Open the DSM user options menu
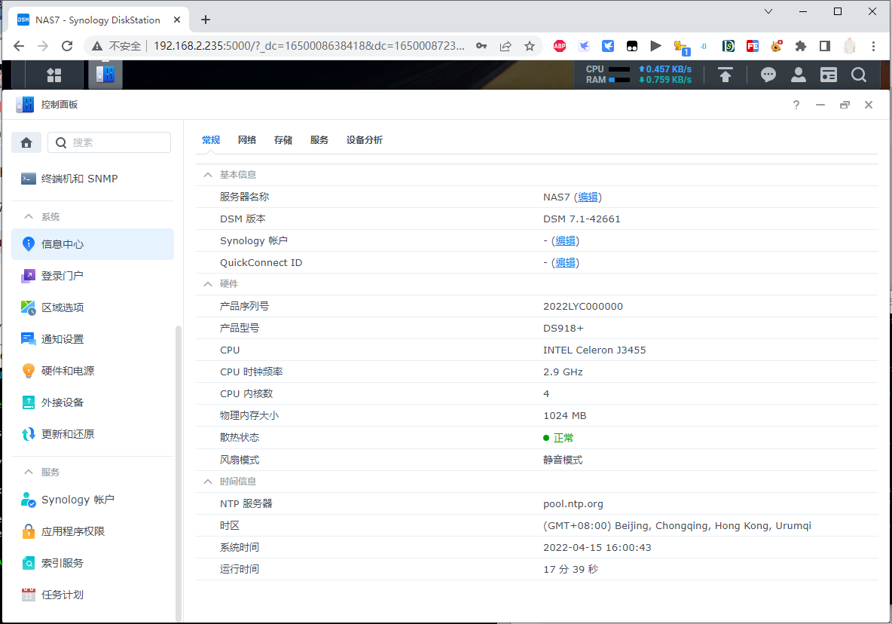Image resolution: width=892 pixels, height=624 pixels. point(798,75)
